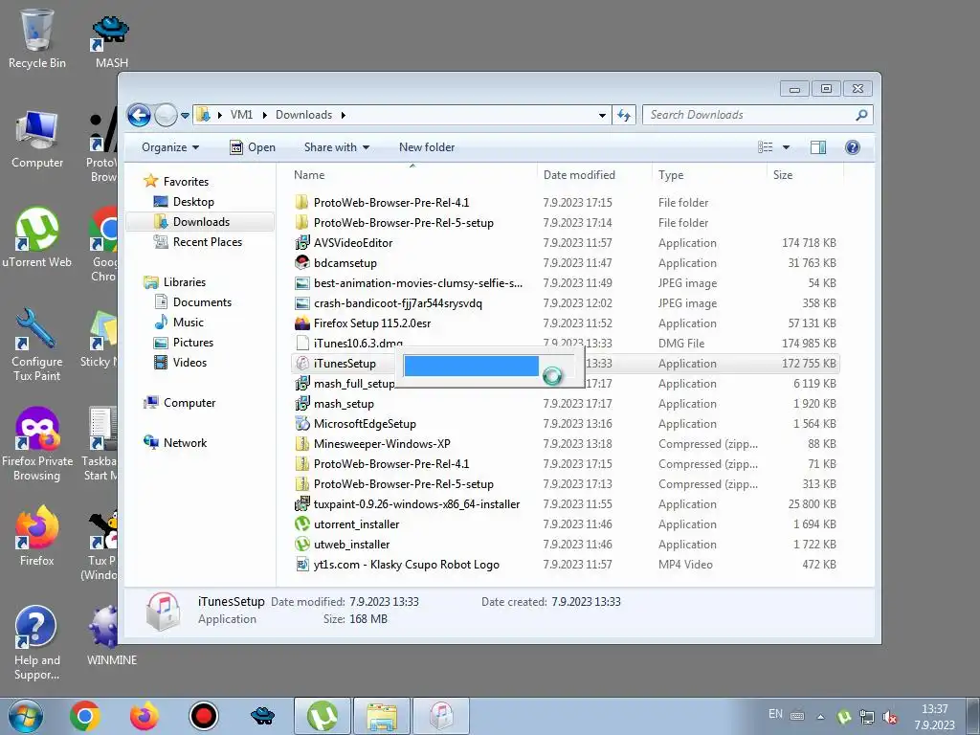
Task: Click the blue loading progress bar
Action: tap(471, 367)
